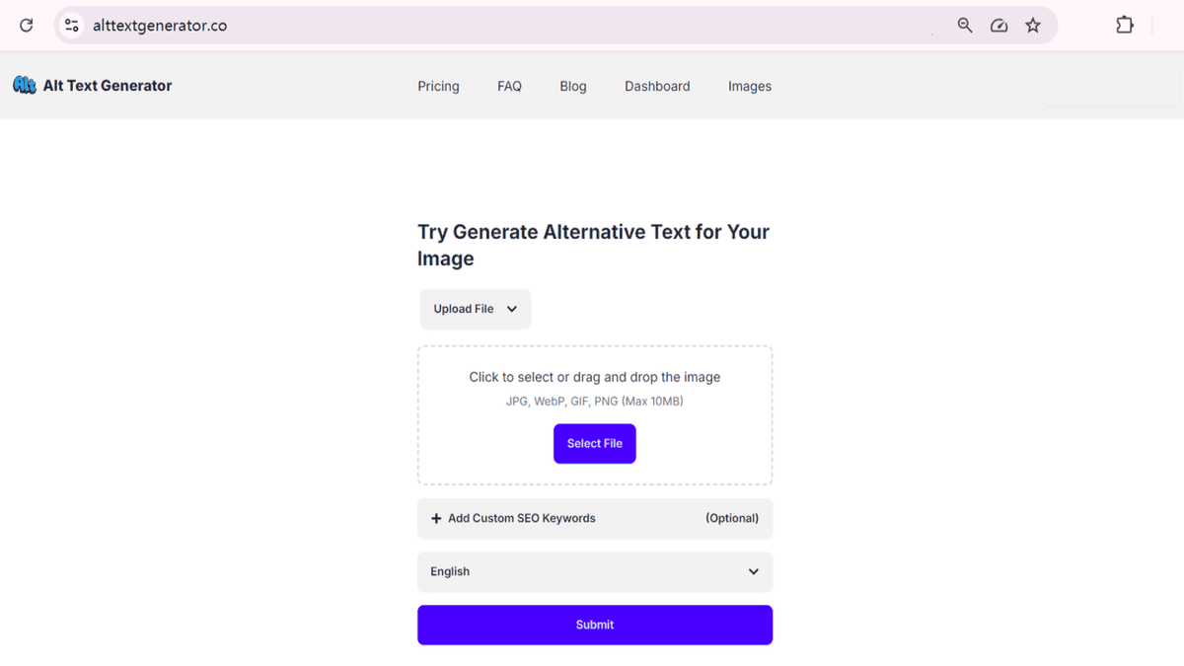This screenshot has height=666, width=1184.
Task: Click the Select File button
Action: [x=594, y=443]
